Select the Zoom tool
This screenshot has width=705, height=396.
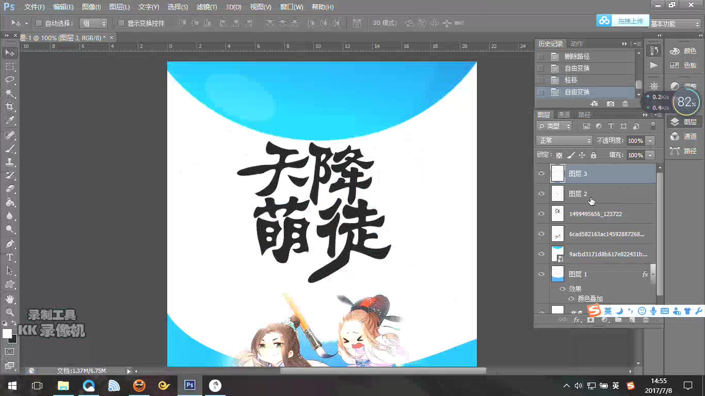10,312
